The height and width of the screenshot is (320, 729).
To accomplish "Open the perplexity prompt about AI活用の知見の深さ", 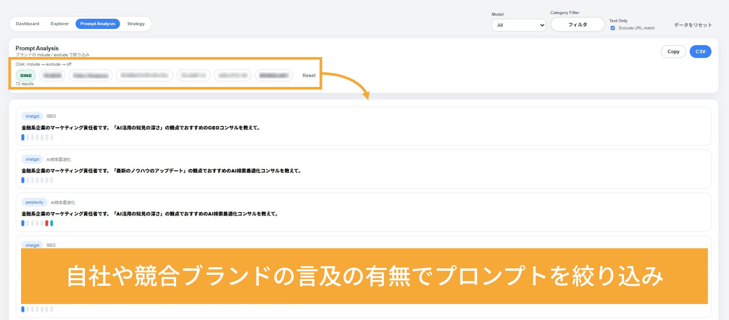I will (150, 214).
